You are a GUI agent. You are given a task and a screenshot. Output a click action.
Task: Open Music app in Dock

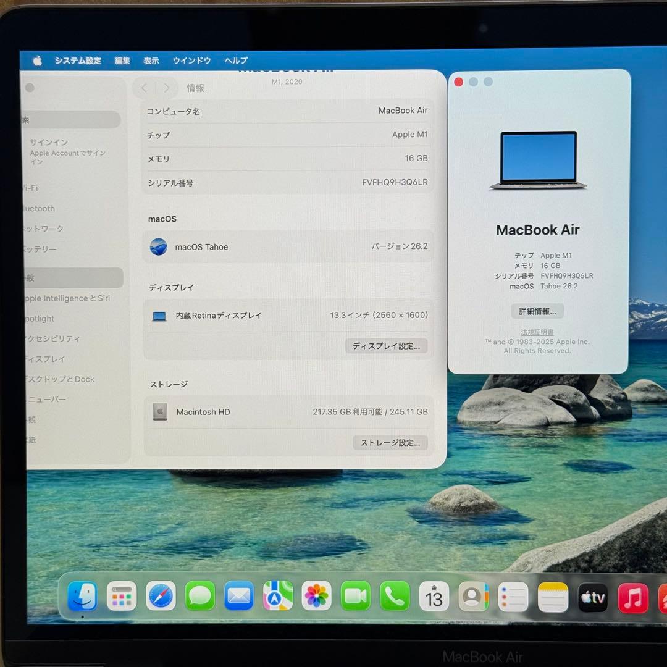tap(633, 598)
